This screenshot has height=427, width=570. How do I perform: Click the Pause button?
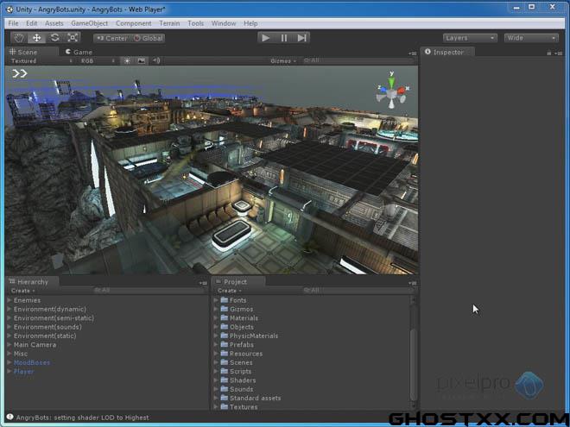[x=284, y=38]
